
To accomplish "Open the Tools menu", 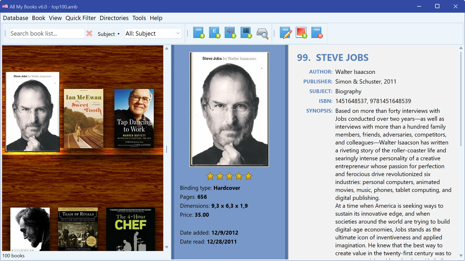I will coord(139,18).
